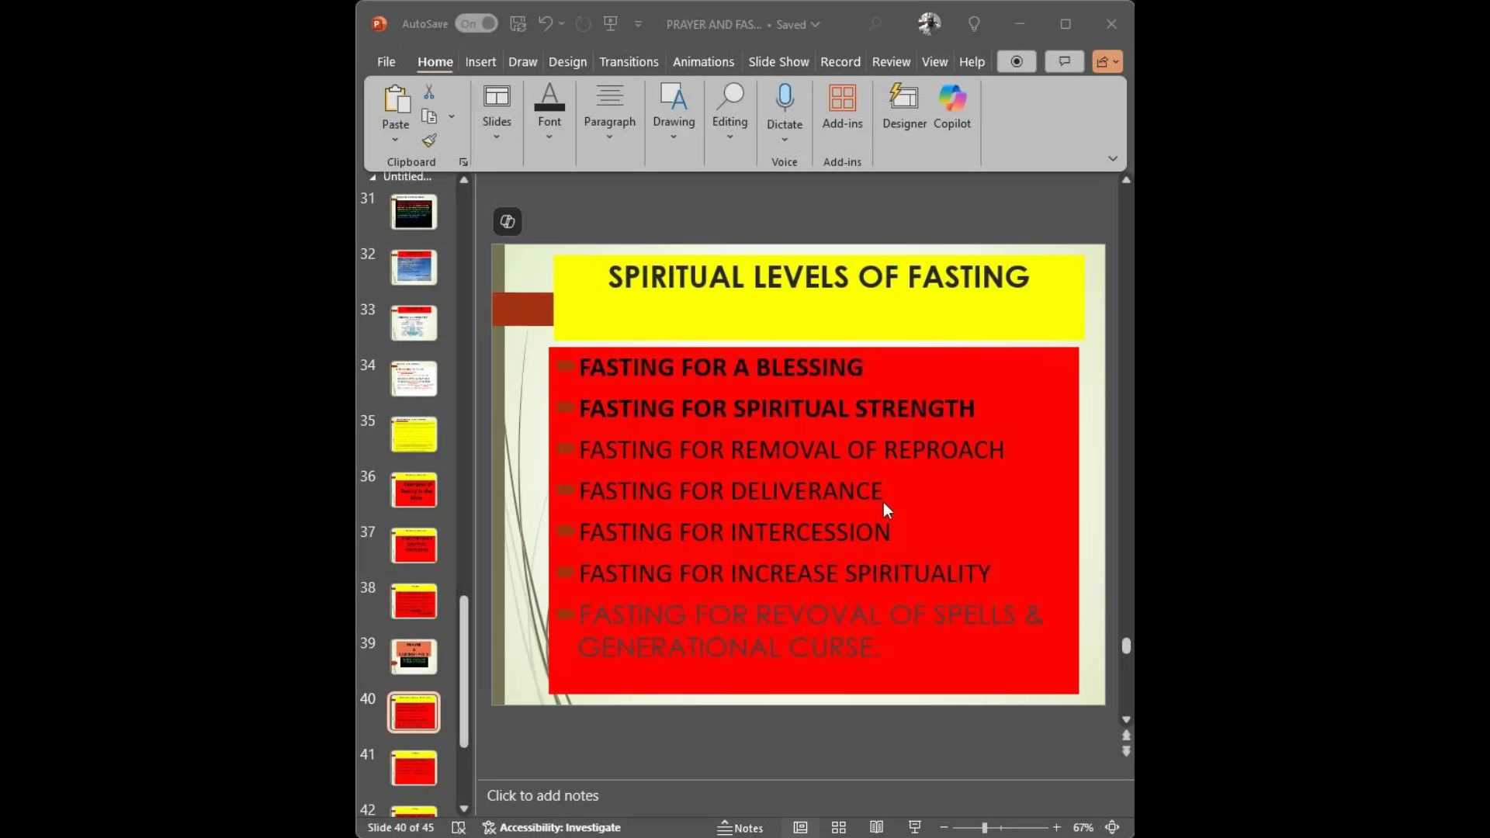Open the Paste options dropdown arrow
This screenshot has width=1490, height=838.
[395, 140]
